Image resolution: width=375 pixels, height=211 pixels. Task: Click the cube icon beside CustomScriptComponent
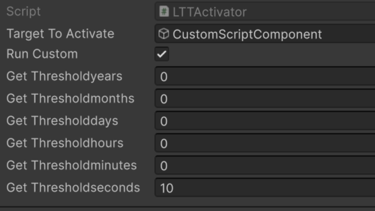coord(163,34)
